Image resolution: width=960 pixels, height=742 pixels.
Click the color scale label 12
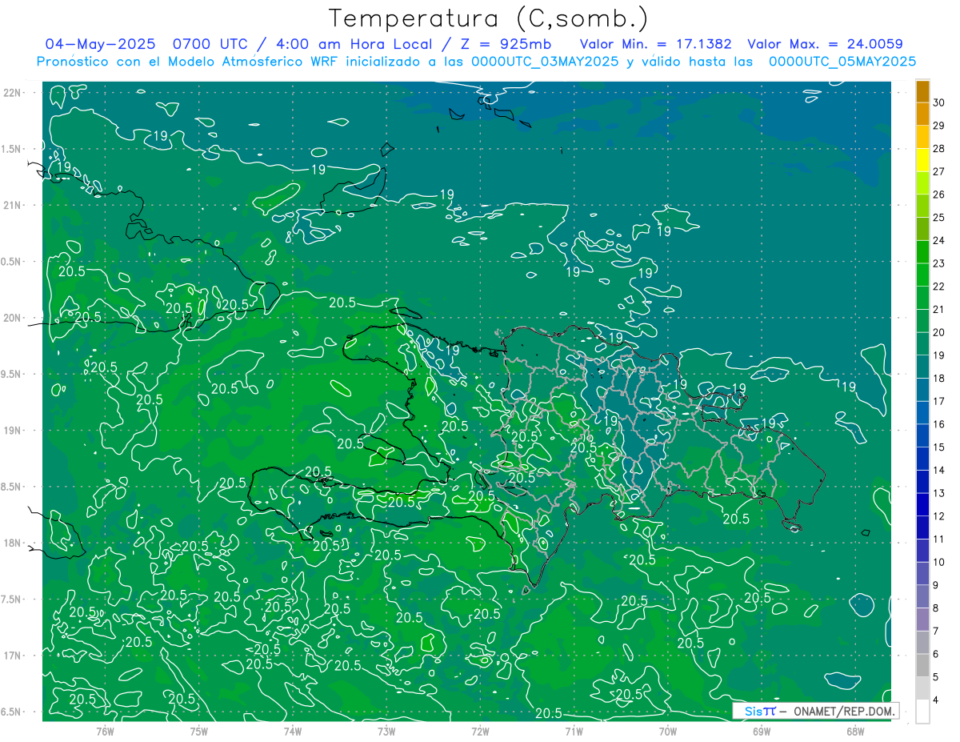pos(939,516)
